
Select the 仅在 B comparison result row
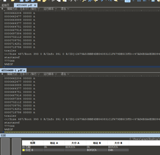point(75,150)
